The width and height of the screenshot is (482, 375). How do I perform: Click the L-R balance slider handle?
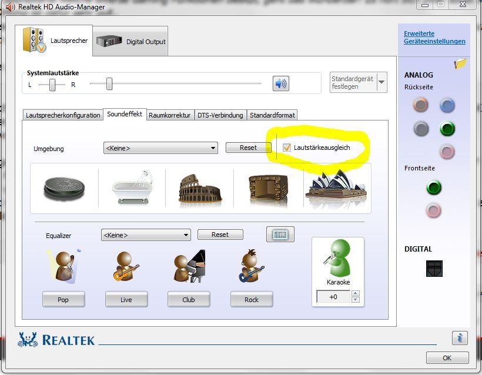click(52, 85)
